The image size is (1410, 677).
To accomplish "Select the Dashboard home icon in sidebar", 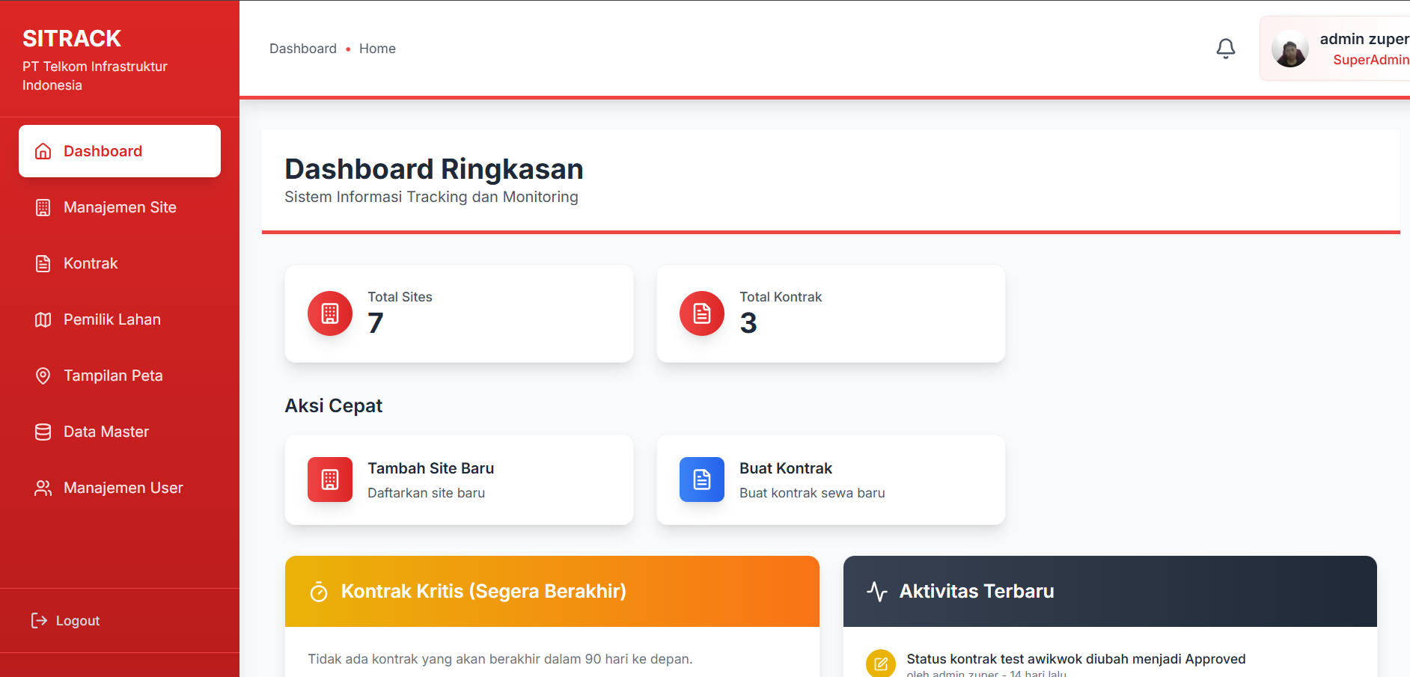I will click(43, 151).
